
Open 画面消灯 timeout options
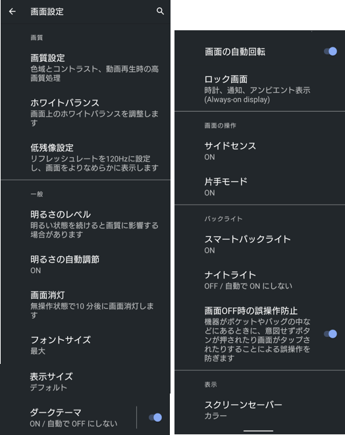coord(86,305)
